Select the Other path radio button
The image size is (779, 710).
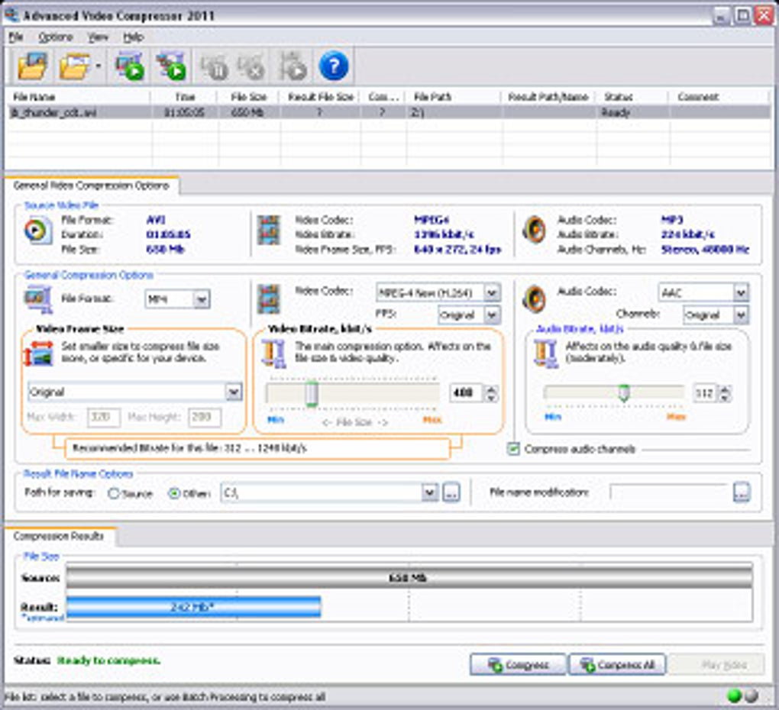coord(174,494)
